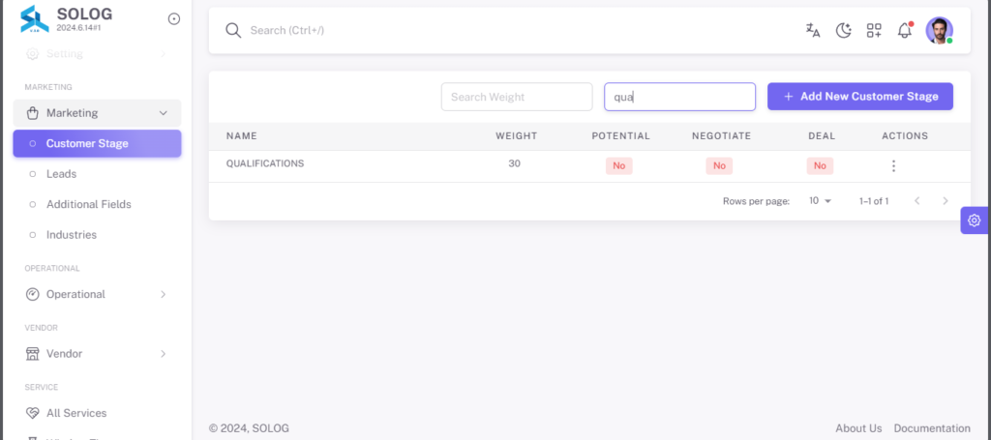Toggle dark mode moon icon
The image size is (991, 440).
(x=844, y=30)
